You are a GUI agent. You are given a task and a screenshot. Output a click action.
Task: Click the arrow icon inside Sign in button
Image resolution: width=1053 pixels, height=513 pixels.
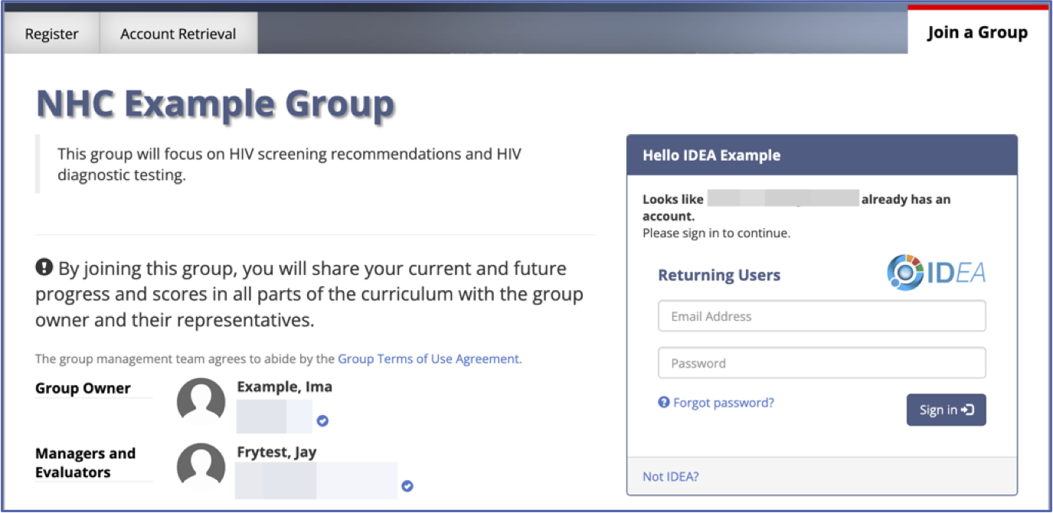tap(968, 410)
